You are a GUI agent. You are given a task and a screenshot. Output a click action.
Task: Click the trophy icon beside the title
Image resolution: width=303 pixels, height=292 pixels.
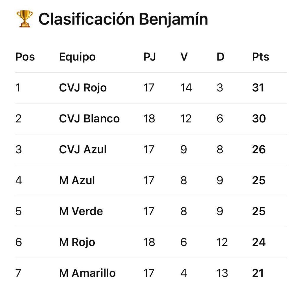click(25, 19)
